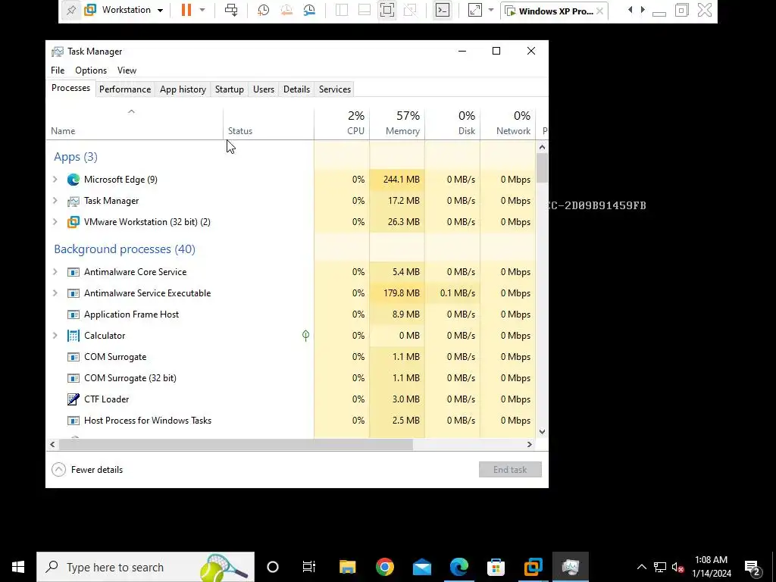
Task: Expand Antimalware Core Service row
Action: click(x=55, y=272)
